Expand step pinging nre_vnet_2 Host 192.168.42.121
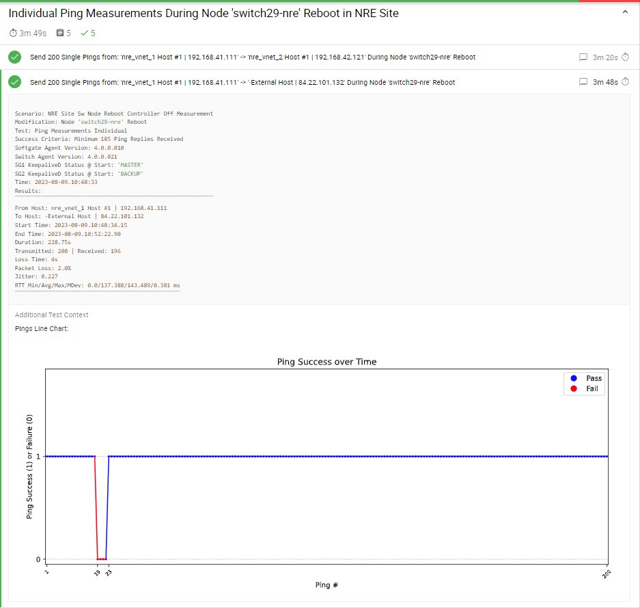This screenshot has height=608, width=640. (x=253, y=57)
